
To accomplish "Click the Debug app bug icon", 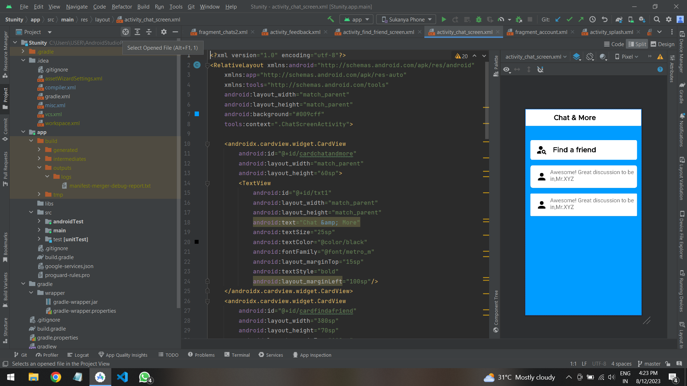I will point(479,19).
